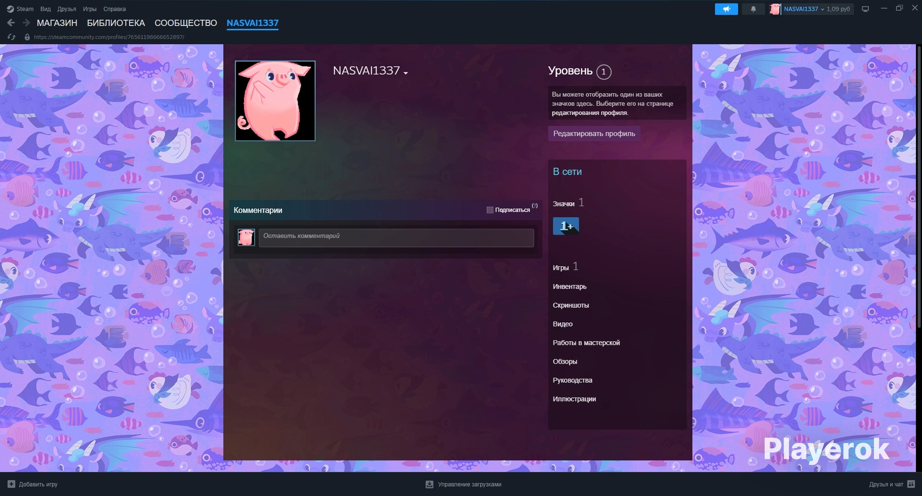Viewport: 922px width, 496px height.
Task: Click the padlock icon beside the URL
Action: tap(27, 37)
